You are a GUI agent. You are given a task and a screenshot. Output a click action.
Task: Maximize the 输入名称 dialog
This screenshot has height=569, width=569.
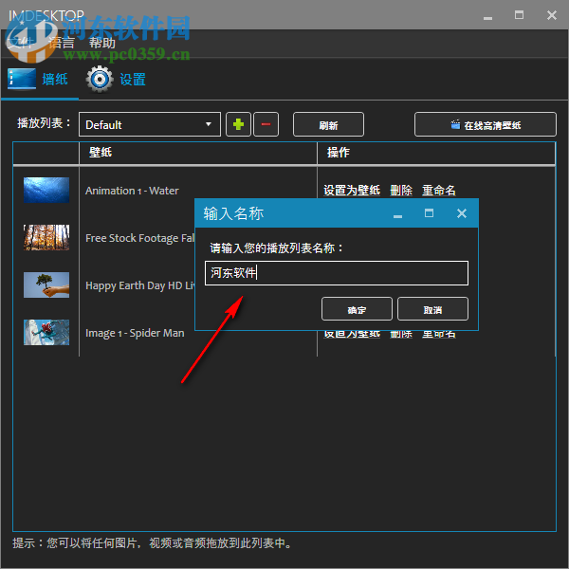click(x=429, y=213)
